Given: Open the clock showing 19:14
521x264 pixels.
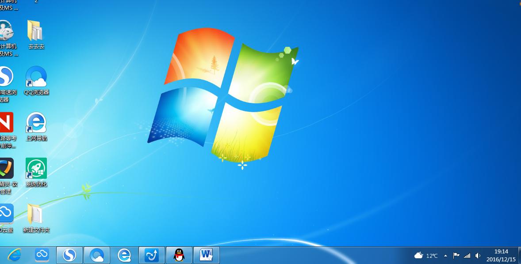Looking at the screenshot, I should [501, 255].
